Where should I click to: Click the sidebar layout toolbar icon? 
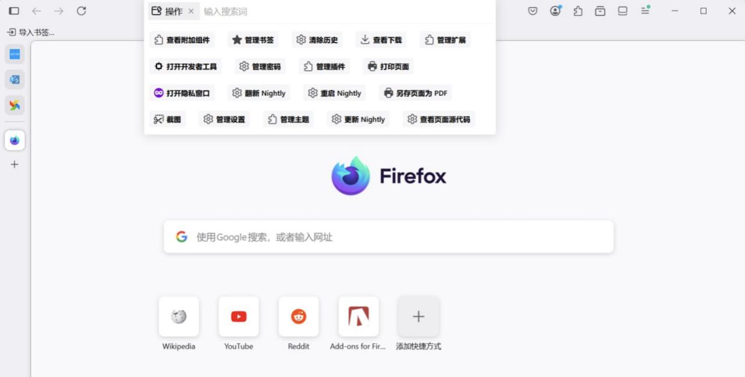(623, 11)
